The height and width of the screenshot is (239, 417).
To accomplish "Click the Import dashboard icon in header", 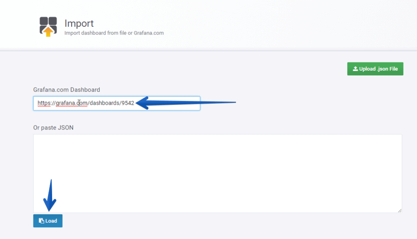I will (x=48, y=26).
